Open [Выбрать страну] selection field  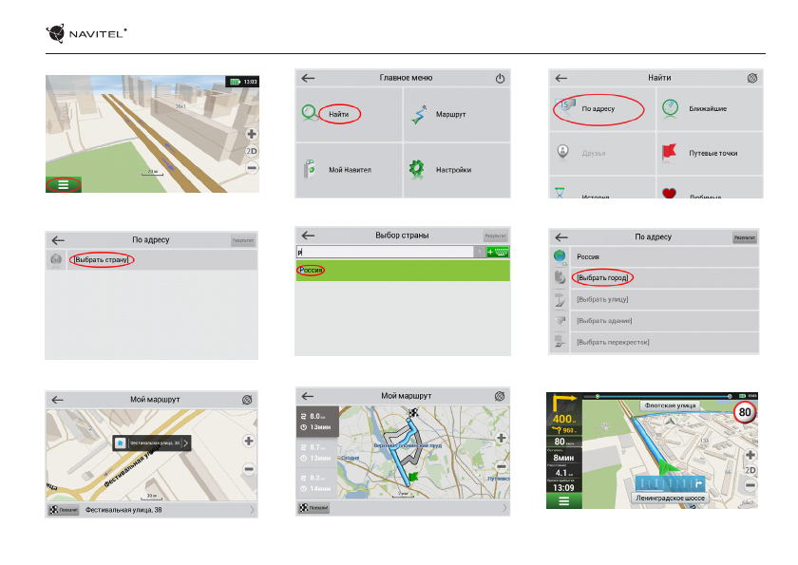(x=104, y=260)
